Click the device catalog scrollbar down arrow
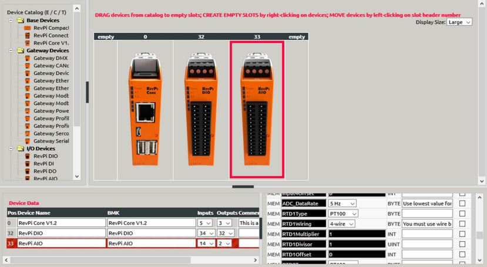This screenshot has width=487, height=267. click(77, 177)
